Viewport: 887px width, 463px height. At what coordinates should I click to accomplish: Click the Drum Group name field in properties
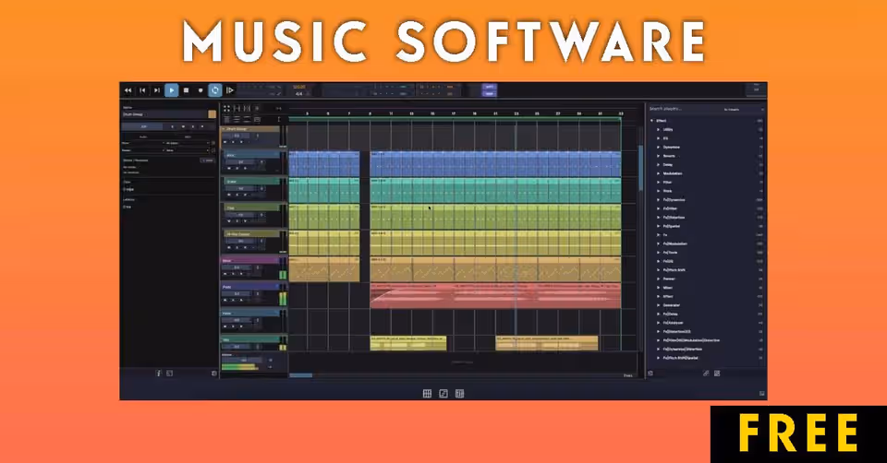(x=164, y=114)
